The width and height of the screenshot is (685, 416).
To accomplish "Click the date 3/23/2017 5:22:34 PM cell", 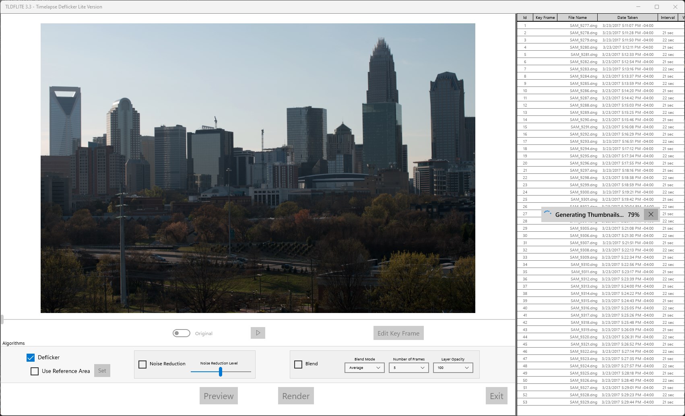I will click(x=628, y=257).
